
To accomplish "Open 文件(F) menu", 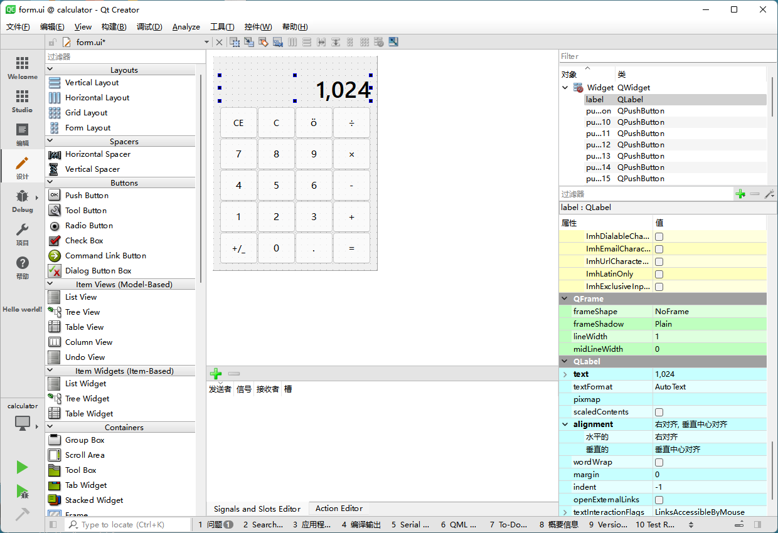I will pyautogui.click(x=18, y=27).
